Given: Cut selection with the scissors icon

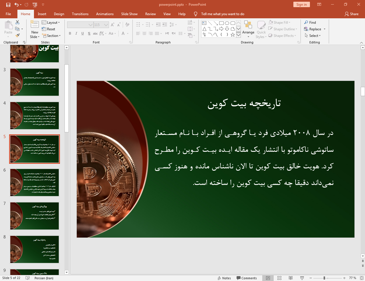Looking at the screenshot, I should coord(17,22).
